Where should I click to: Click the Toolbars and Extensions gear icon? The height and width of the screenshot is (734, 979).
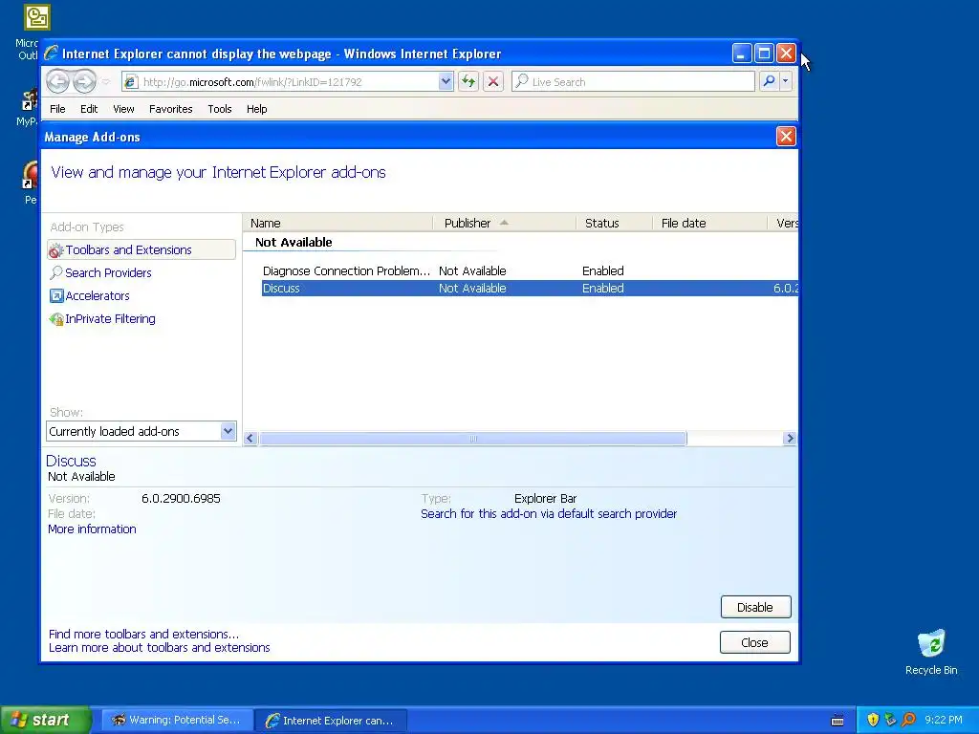point(56,250)
